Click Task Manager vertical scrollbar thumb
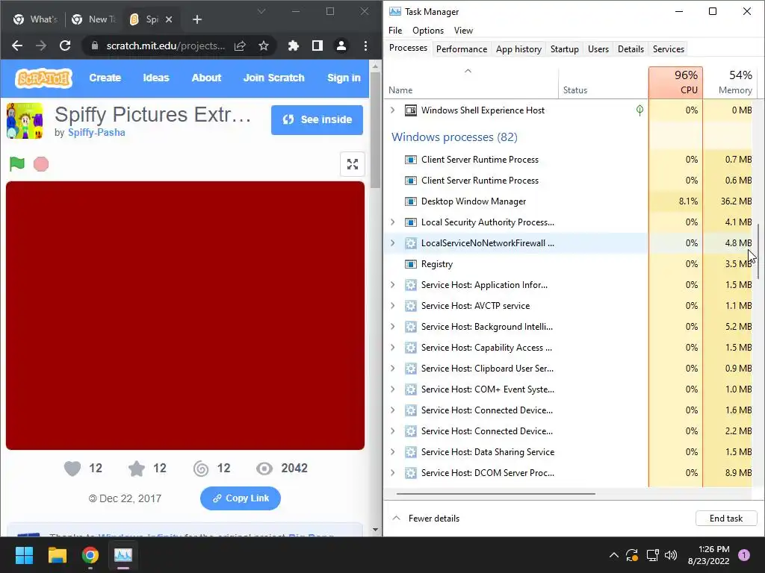 tap(759, 251)
